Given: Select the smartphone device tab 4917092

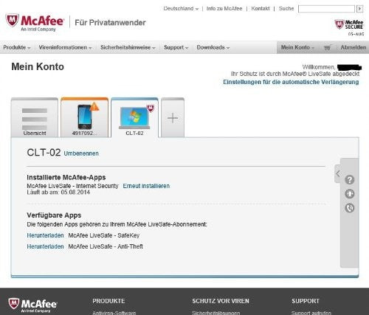Looking at the screenshot, I should point(84,117).
